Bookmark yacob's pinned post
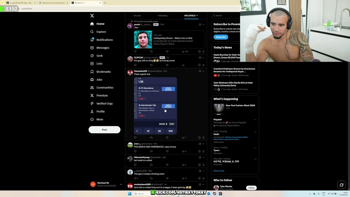350x197 pixels. pos(199,51)
